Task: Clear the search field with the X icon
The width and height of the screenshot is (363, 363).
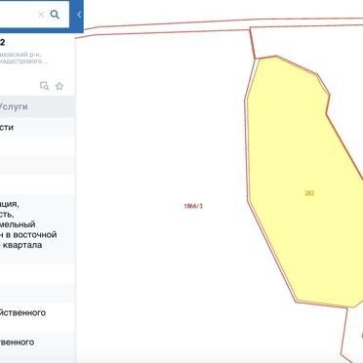Action: click(x=41, y=15)
